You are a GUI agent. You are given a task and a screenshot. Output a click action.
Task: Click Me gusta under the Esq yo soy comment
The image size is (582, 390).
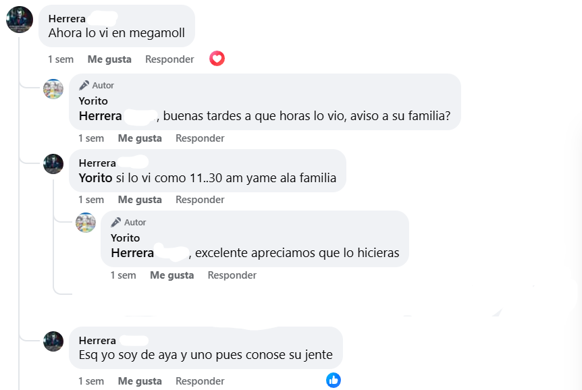click(x=140, y=380)
